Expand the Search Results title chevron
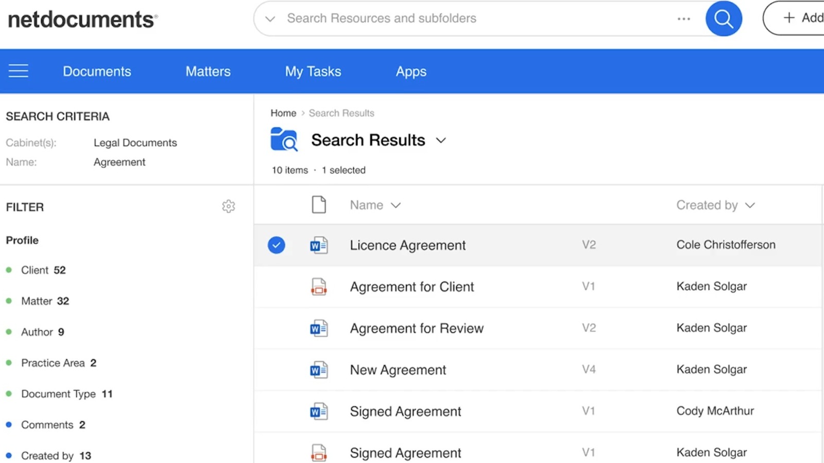824x463 pixels. [441, 140]
